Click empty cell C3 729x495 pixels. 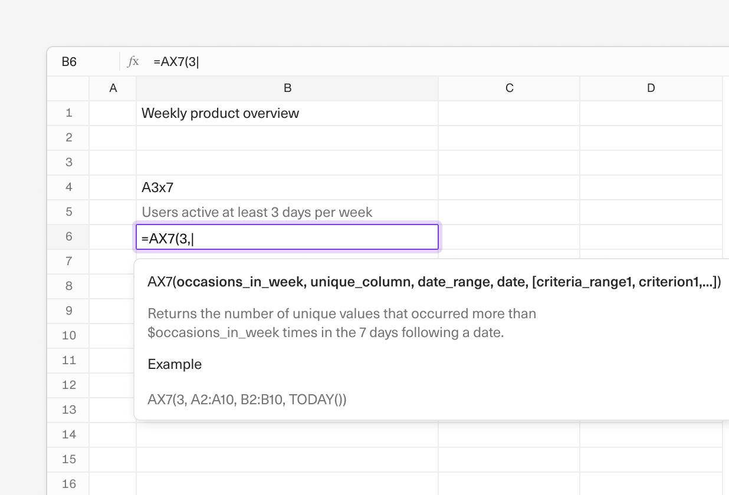tap(509, 163)
